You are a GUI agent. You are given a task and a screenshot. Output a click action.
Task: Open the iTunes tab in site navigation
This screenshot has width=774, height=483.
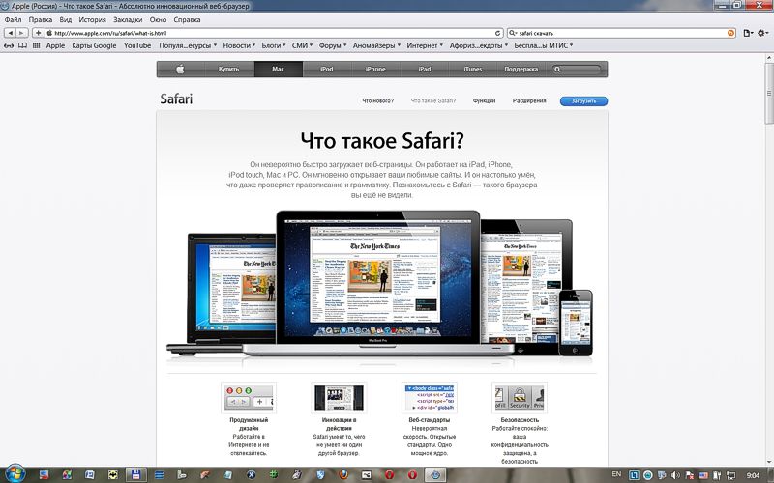pyautogui.click(x=473, y=69)
